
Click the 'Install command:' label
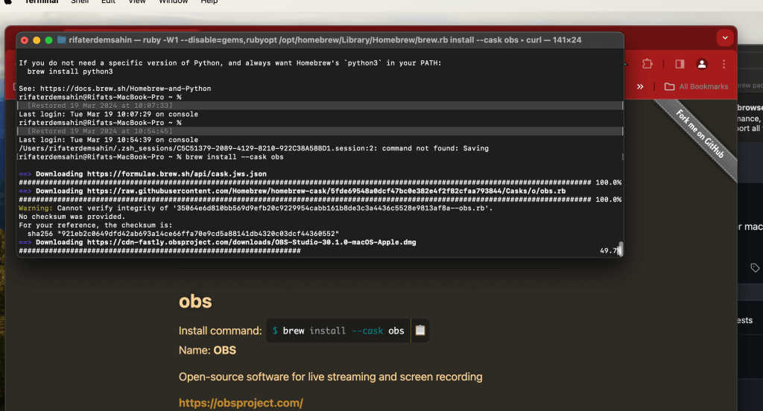pos(220,331)
